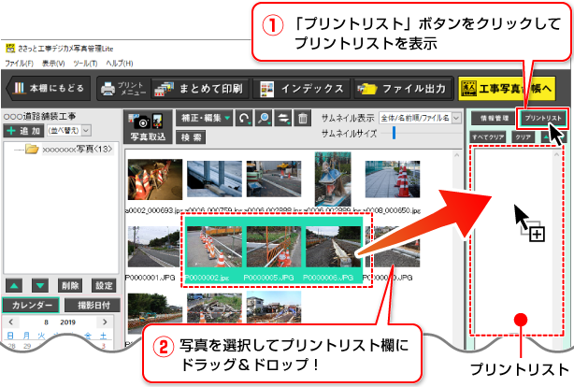Open the ヘルプ(H) menu
Screen dimensions: 574x387
[x=120, y=64]
